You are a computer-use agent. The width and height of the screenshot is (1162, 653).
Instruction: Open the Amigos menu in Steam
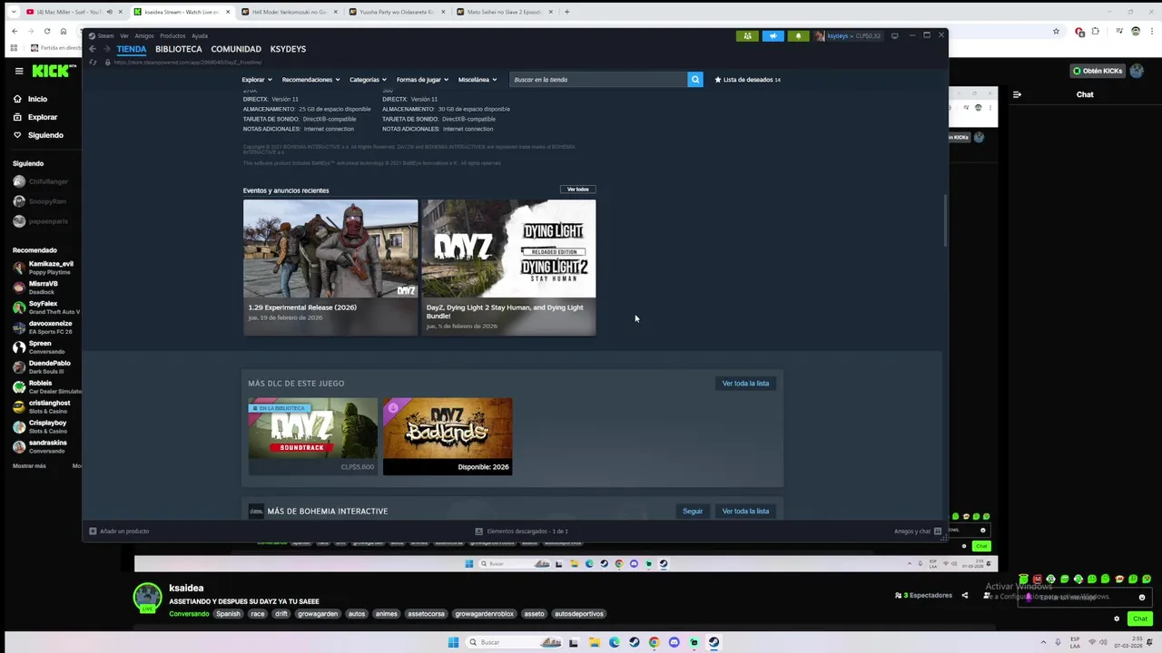click(144, 35)
